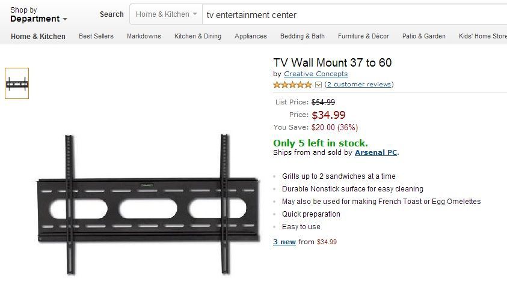The image size is (507, 288).
Task: Open the Creative Concepts brand link
Action: point(316,74)
